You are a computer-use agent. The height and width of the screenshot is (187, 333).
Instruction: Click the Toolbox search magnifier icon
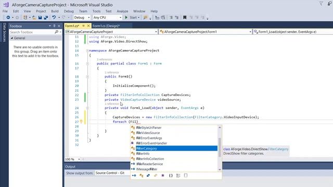(56, 32)
